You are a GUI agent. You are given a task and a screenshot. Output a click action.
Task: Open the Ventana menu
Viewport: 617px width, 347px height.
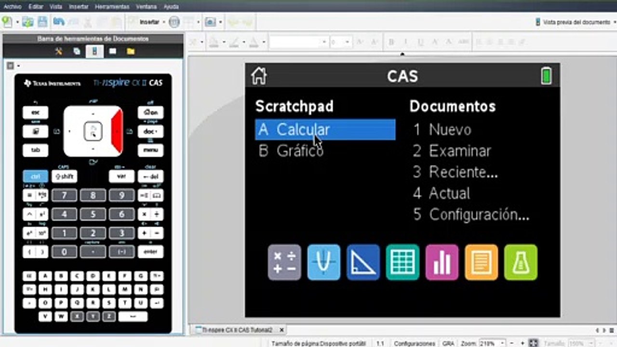click(147, 7)
